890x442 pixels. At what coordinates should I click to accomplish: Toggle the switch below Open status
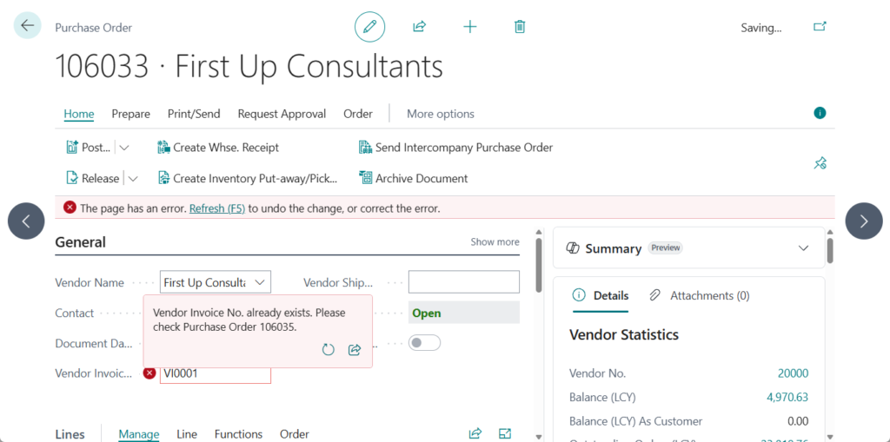click(424, 343)
